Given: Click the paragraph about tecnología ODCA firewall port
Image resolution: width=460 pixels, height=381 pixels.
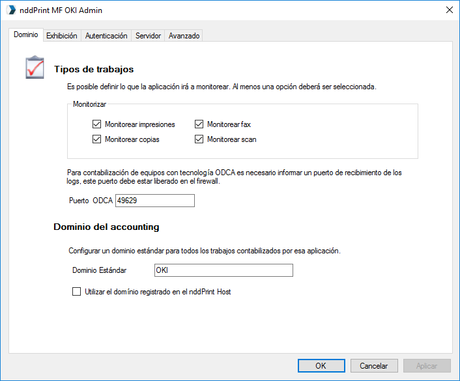Looking at the screenshot, I should pos(234,177).
